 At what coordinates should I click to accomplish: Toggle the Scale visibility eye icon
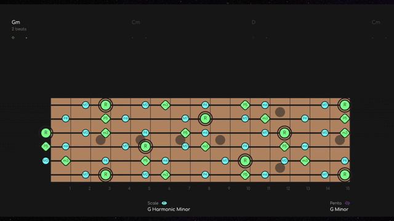164,203
